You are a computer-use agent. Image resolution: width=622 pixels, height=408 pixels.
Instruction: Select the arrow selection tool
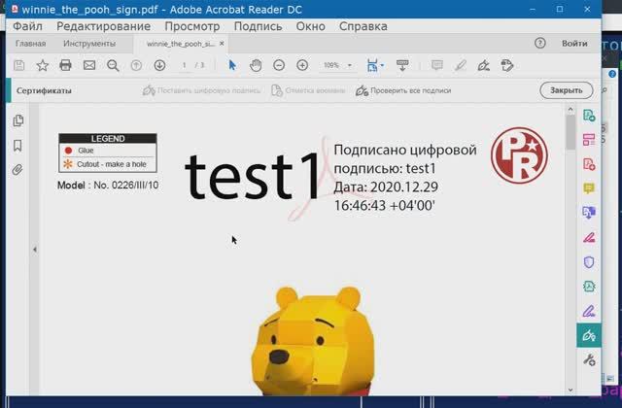(x=232, y=65)
